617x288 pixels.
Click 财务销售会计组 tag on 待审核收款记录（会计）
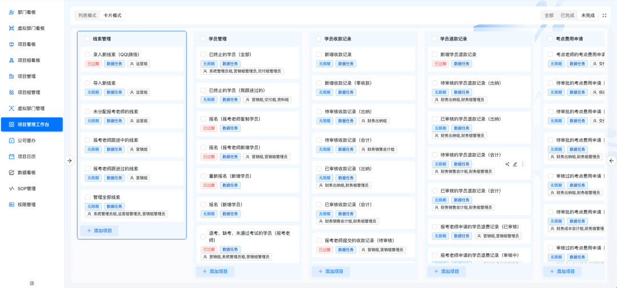pyautogui.click(x=378, y=149)
